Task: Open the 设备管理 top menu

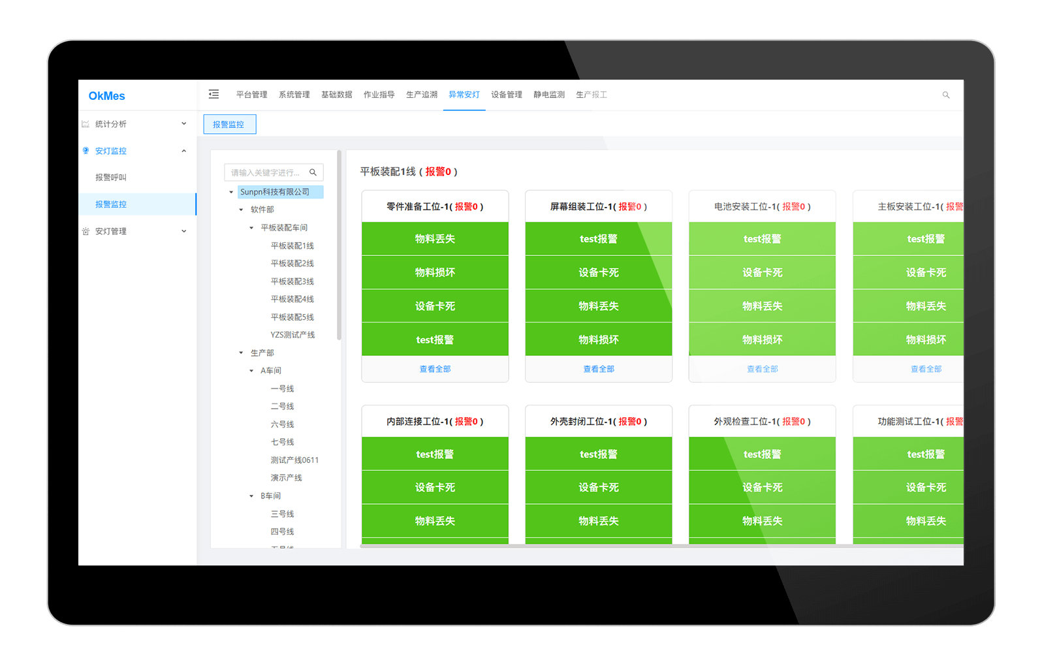Action: point(506,95)
